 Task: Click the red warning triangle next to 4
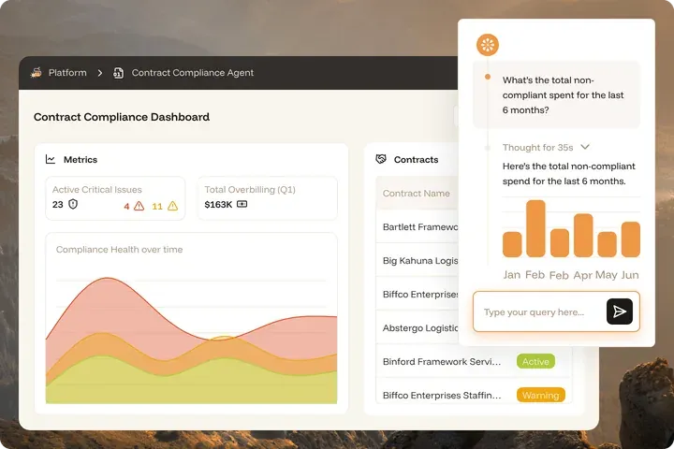pyautogui.click(x=139, y=206)
